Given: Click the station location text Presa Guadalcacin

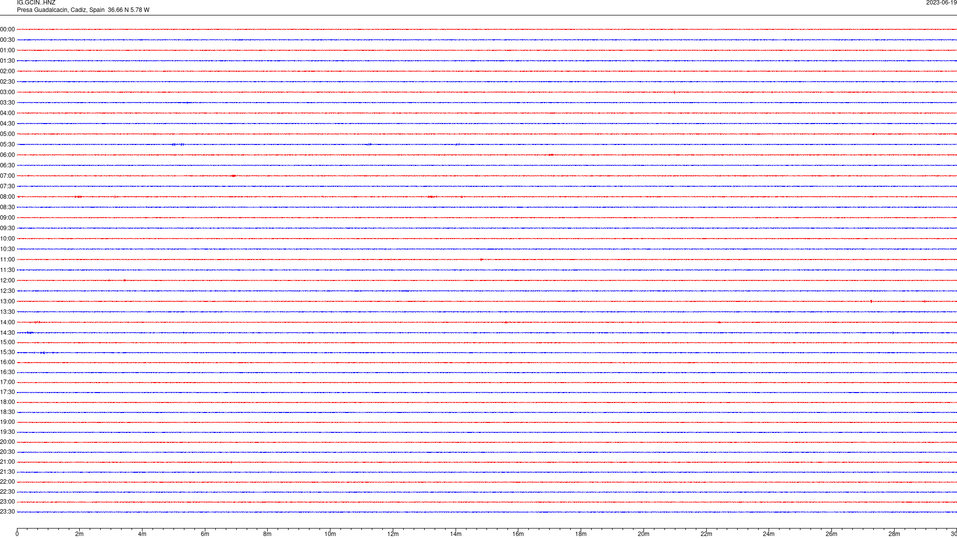Looking at the screenshot, I should point(42,10).
